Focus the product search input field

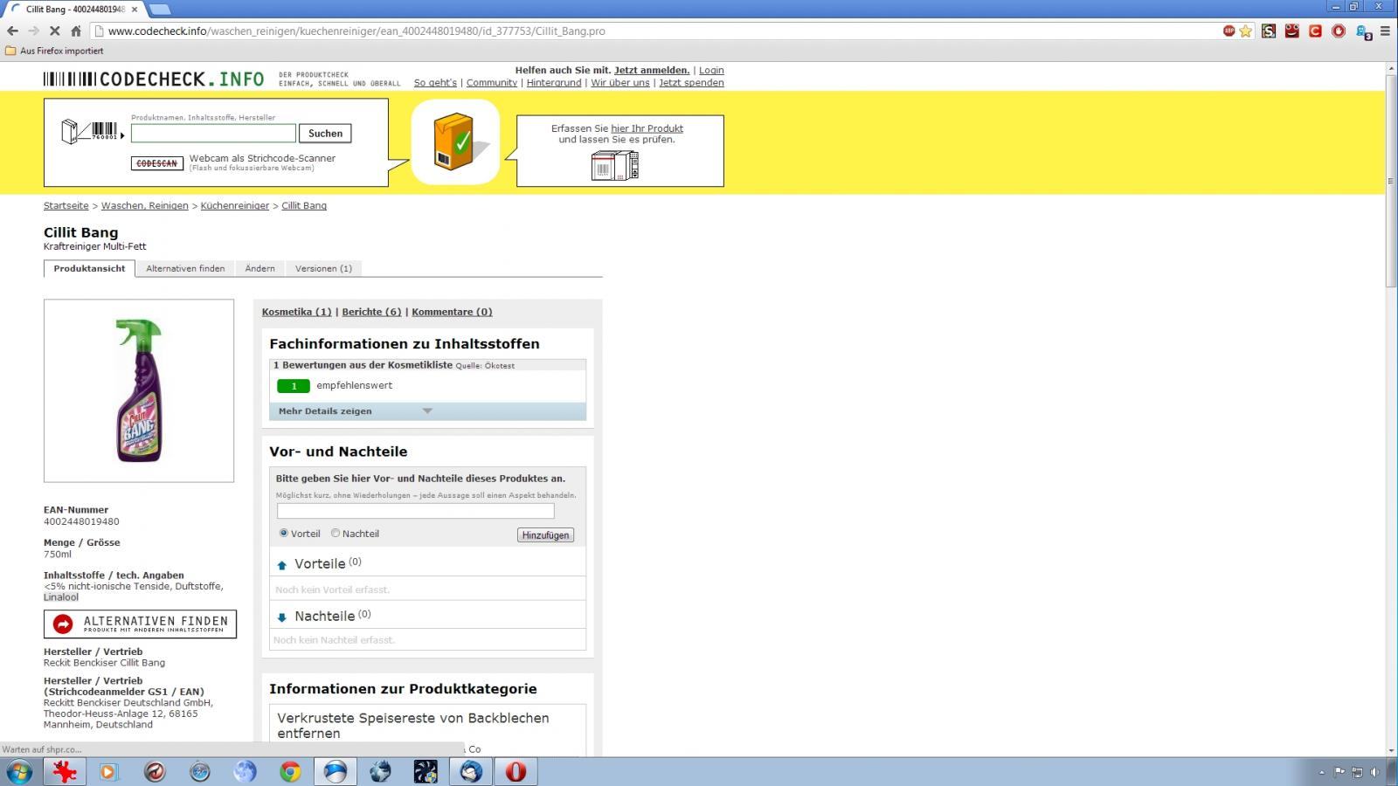213,134
